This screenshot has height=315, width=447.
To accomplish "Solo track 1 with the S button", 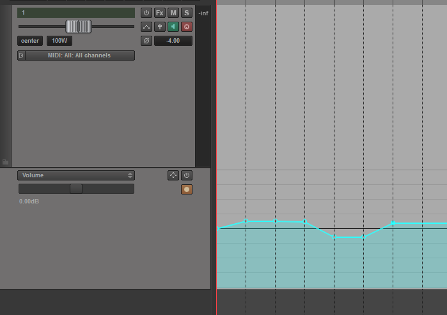I will pyautogui.click(x=187, y=13).
